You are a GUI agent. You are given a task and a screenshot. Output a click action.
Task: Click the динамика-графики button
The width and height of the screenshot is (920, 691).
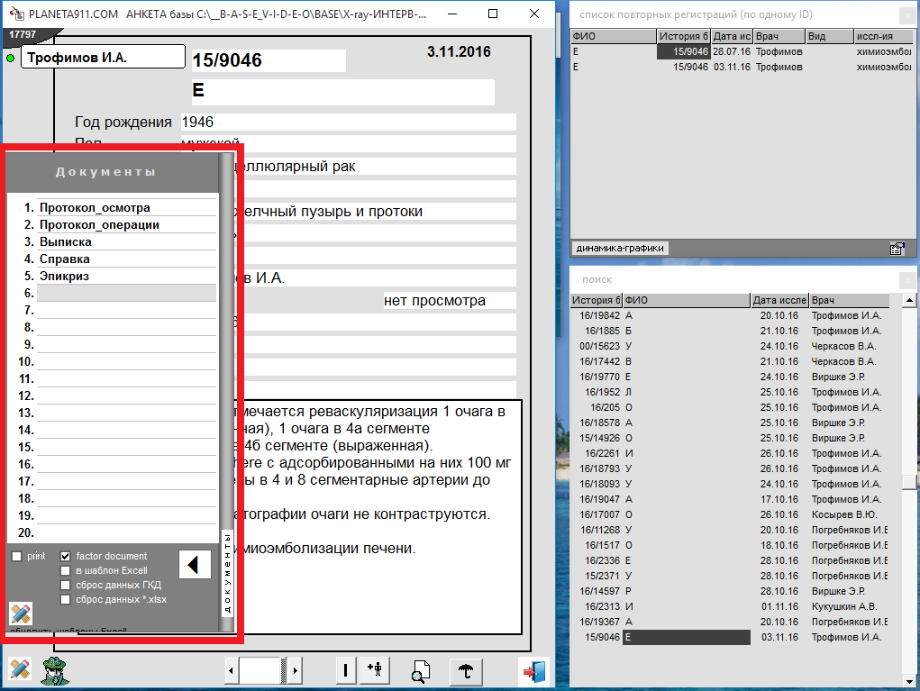(620, 249)
